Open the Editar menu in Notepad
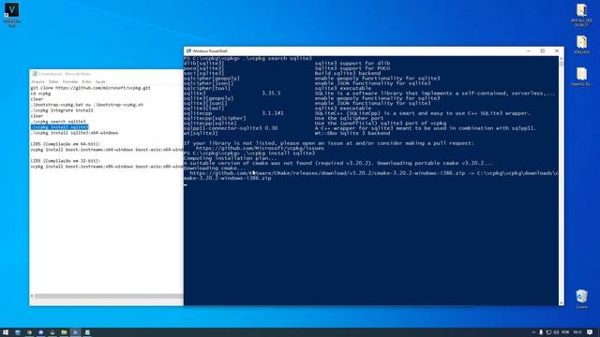Screen dimensions: 600x337 [x=53, y=81]
